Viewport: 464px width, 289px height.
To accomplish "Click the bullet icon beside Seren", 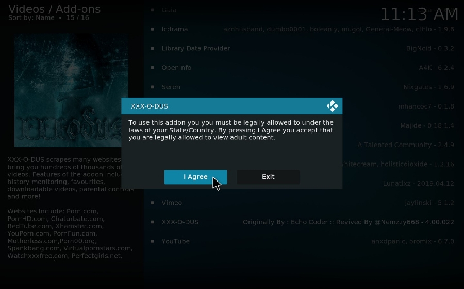I will point(153,87).
